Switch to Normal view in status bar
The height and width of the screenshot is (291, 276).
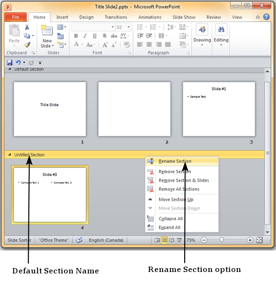tap(157, 240)
